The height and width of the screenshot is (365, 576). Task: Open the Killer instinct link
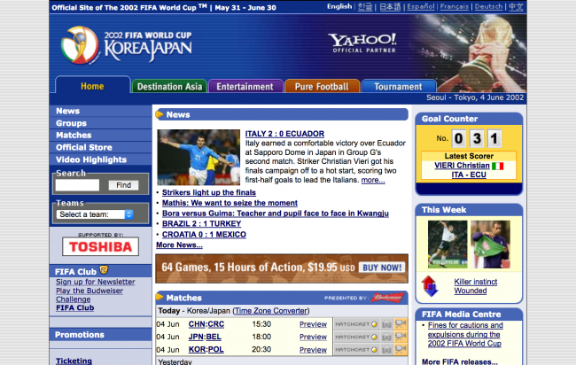(476, 282)
